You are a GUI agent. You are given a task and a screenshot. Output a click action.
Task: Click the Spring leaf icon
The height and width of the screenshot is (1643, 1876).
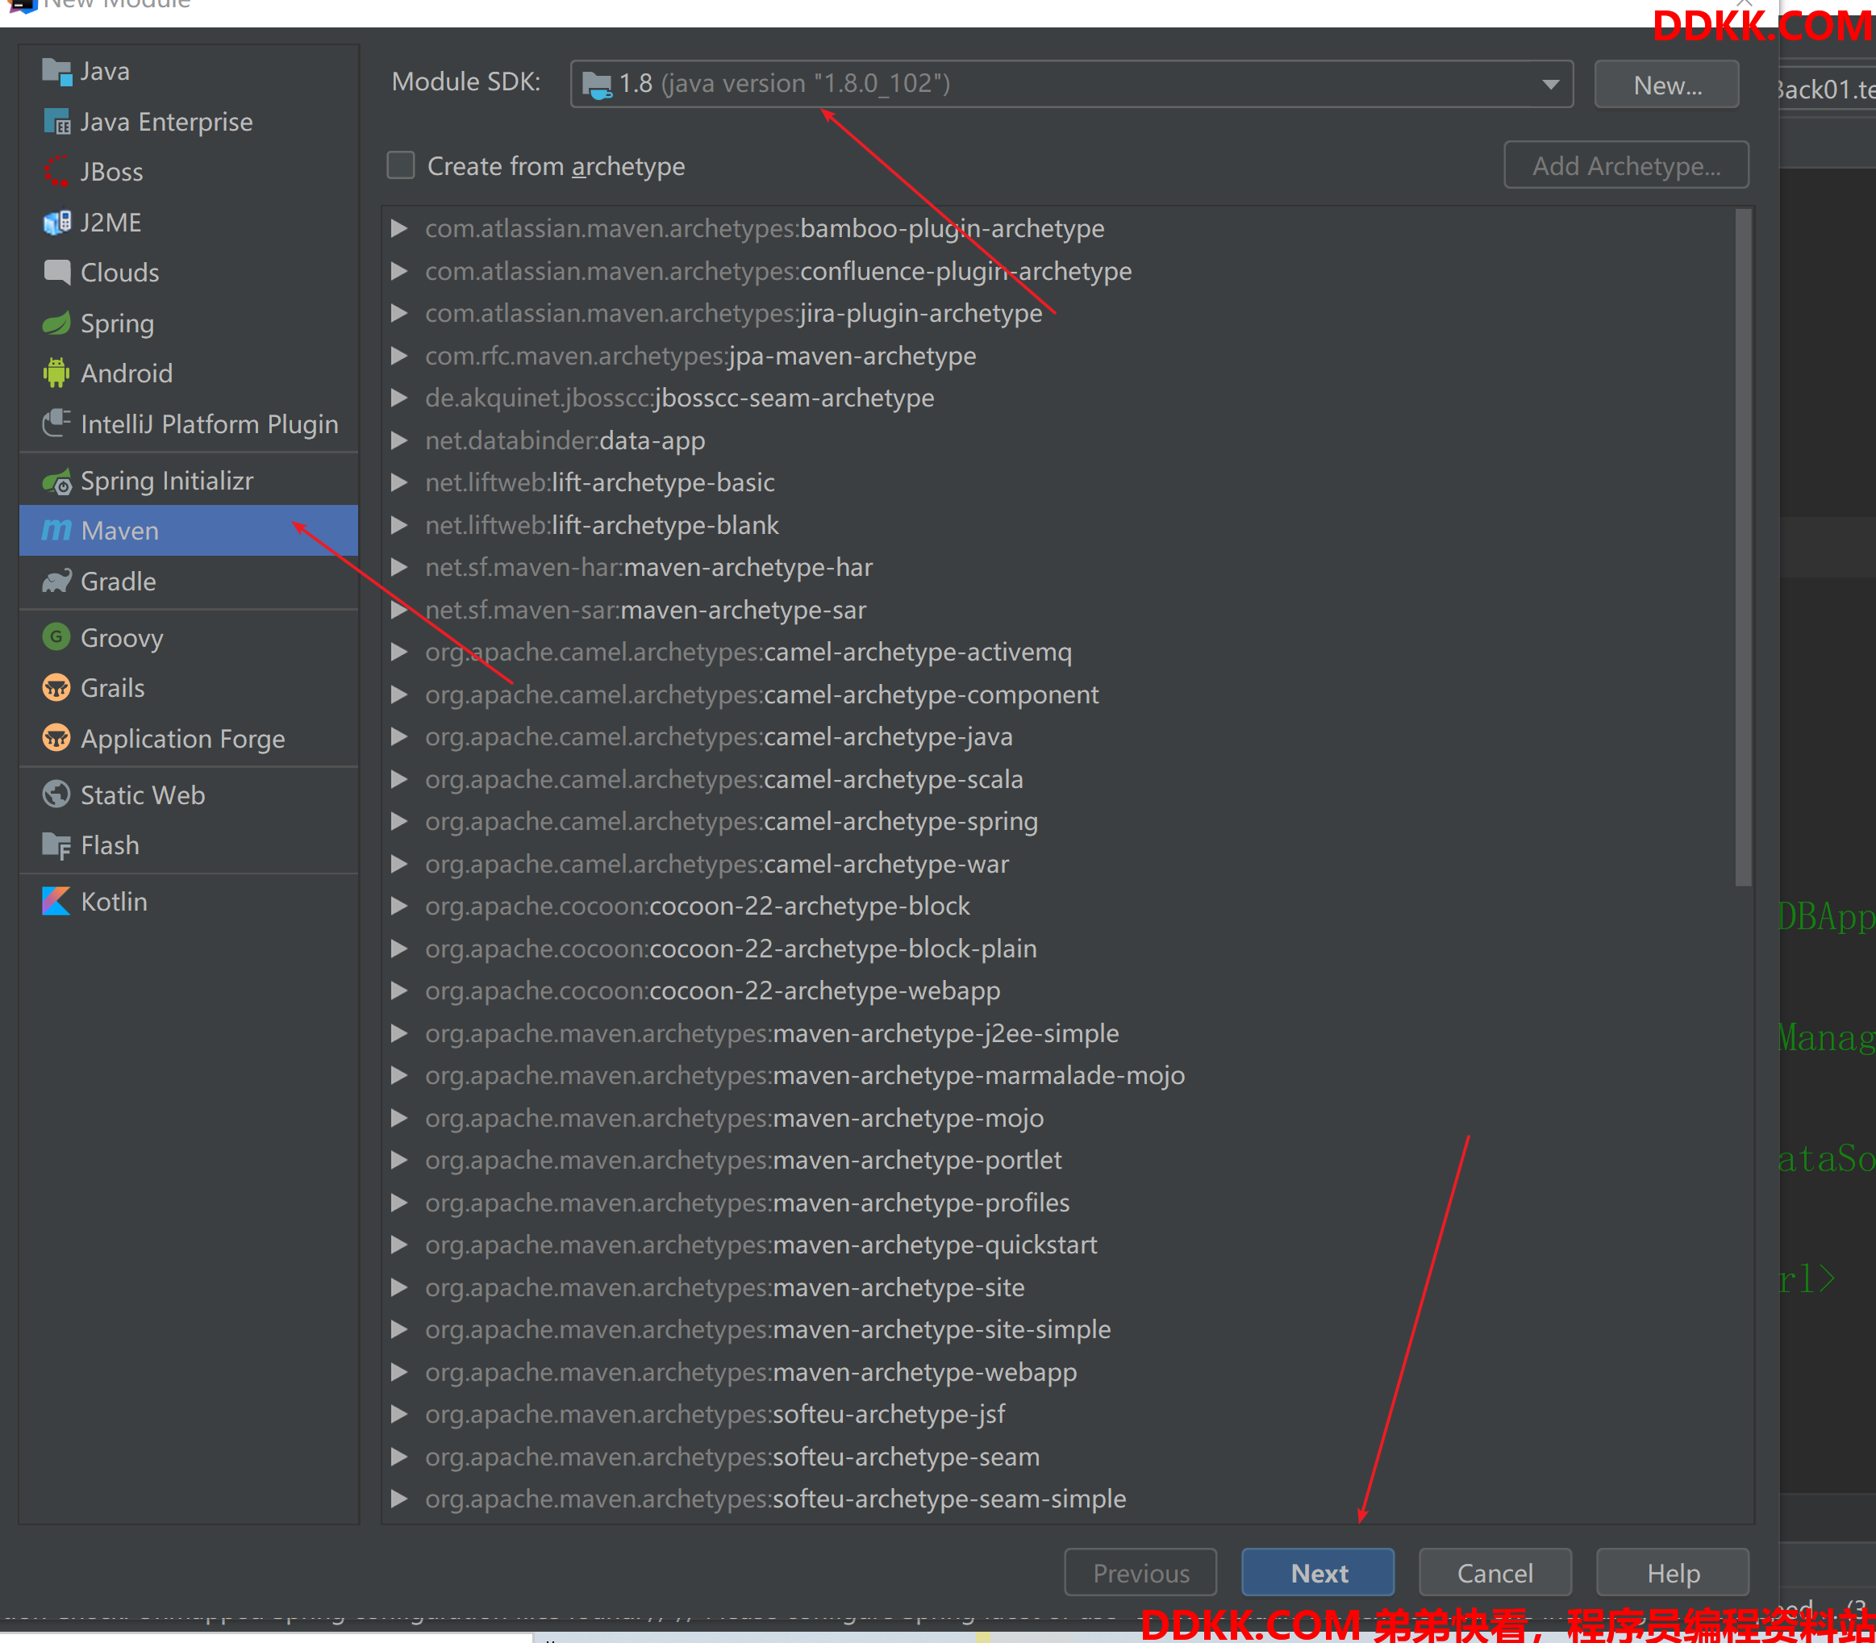[x=56, y=323]
